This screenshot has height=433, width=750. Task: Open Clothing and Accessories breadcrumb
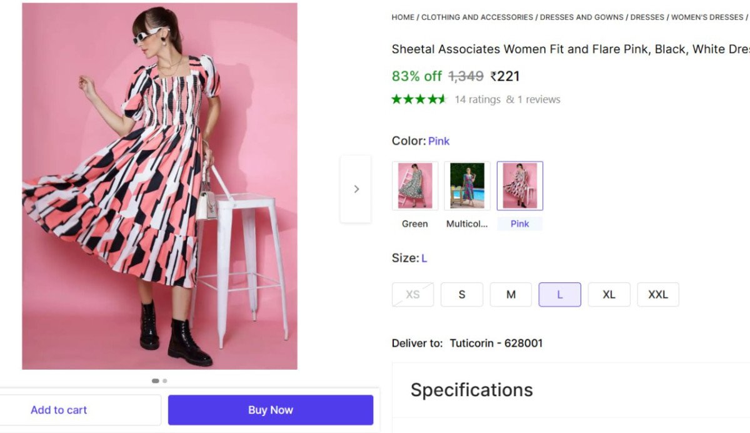tap(477, 18)
